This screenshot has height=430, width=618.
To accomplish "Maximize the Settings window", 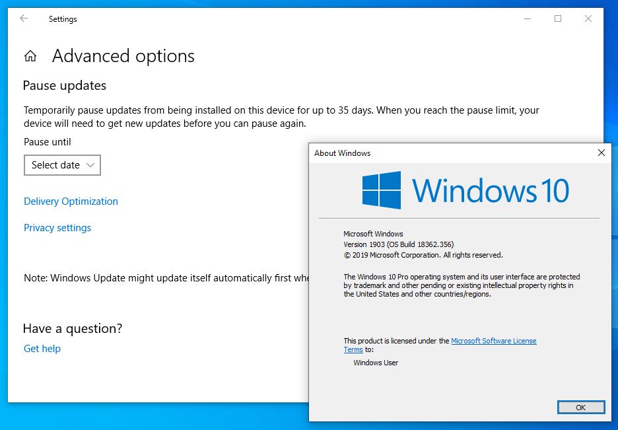I will (x=558, y=18).
